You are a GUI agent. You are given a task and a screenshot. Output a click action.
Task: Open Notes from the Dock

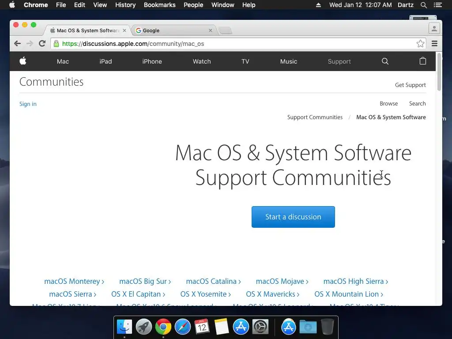coord(222,327)
